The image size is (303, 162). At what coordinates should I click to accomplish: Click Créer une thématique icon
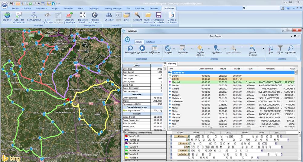click(x=70, y=15)
